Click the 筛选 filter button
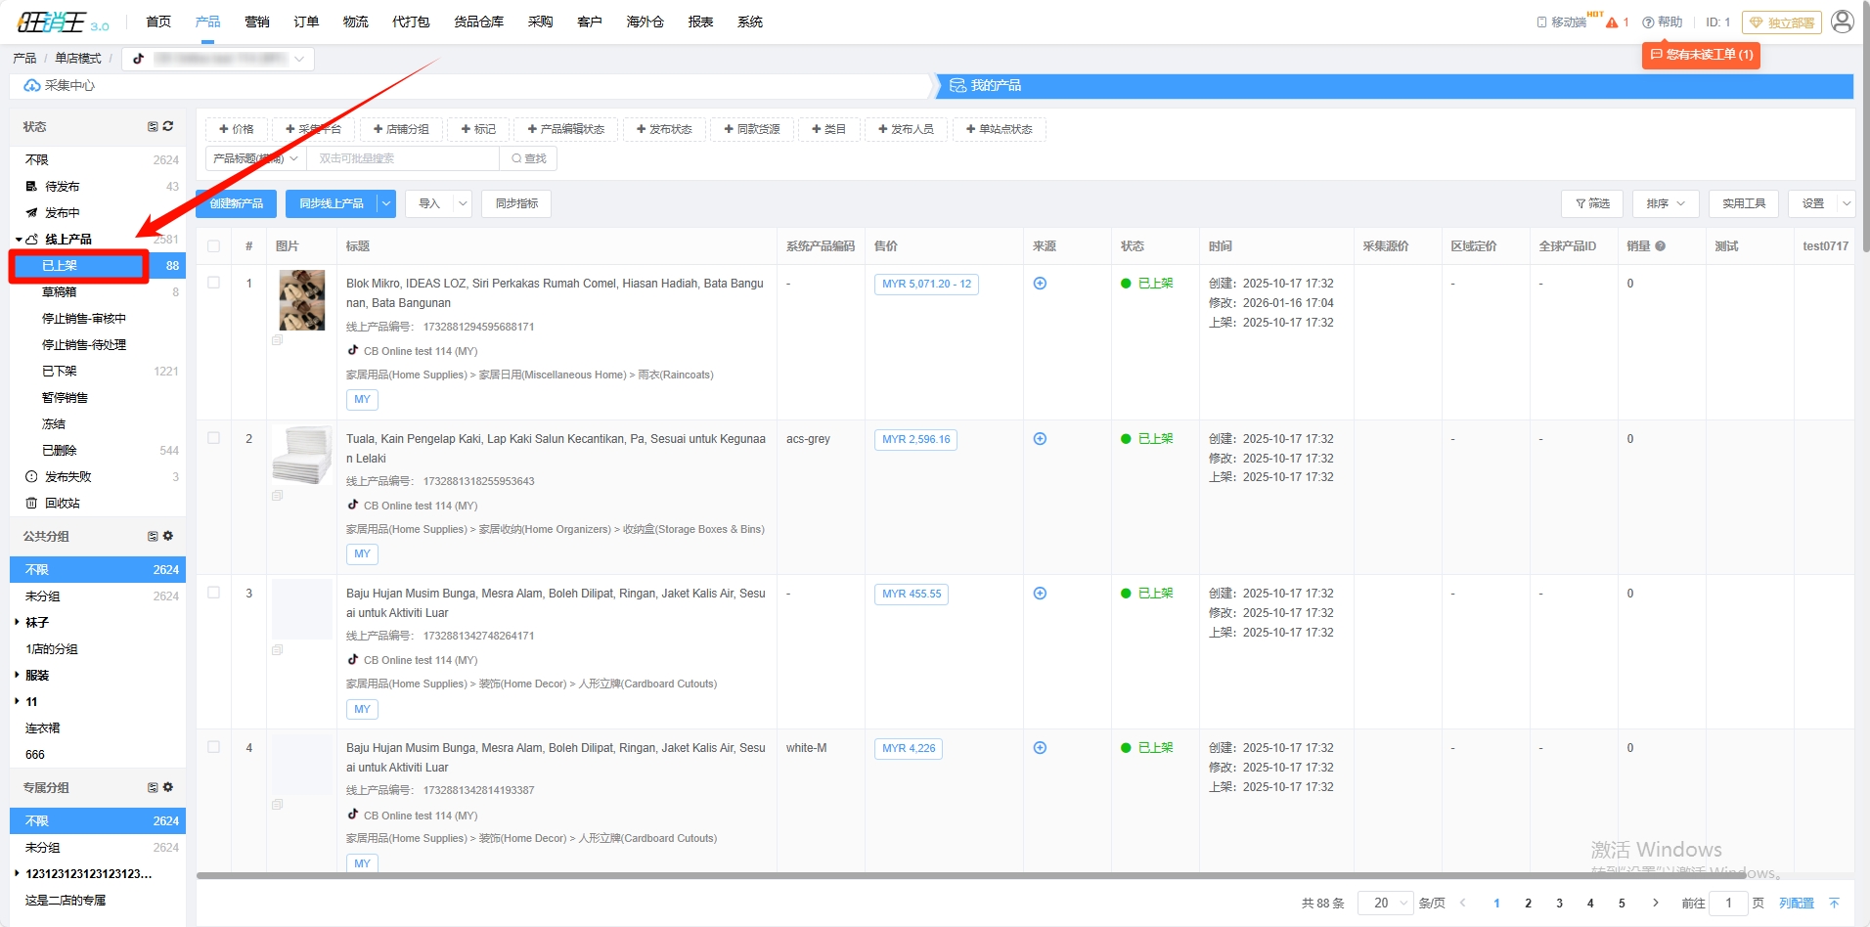1870x927 pixels. [x=1592, y=203]
